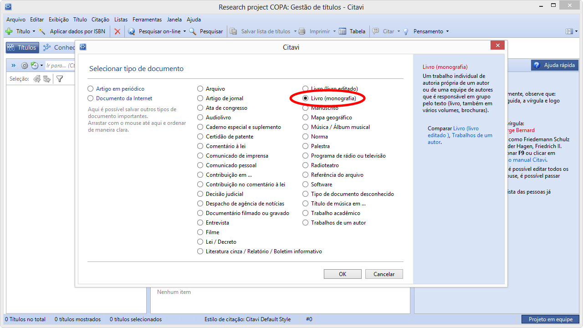The image size is (583, 328).
Task: Click the filter funnel icon
Action: pyautogui.click(x=60, y=79)
